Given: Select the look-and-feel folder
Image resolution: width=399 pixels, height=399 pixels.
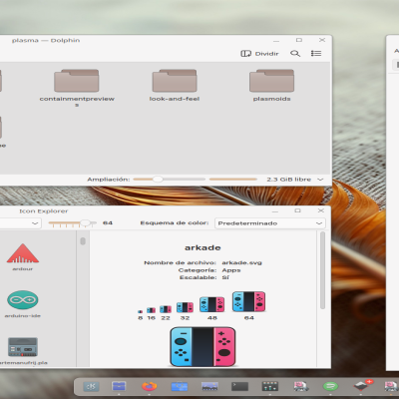Looking at the screenshot, I should pyautogui.click(x=175, y=85).
